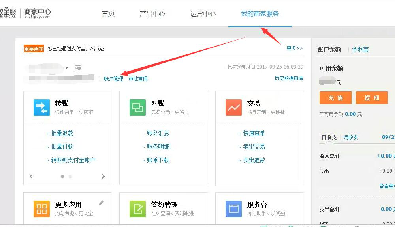
Task: Click the 签约管理 card title
Action: 164,205
